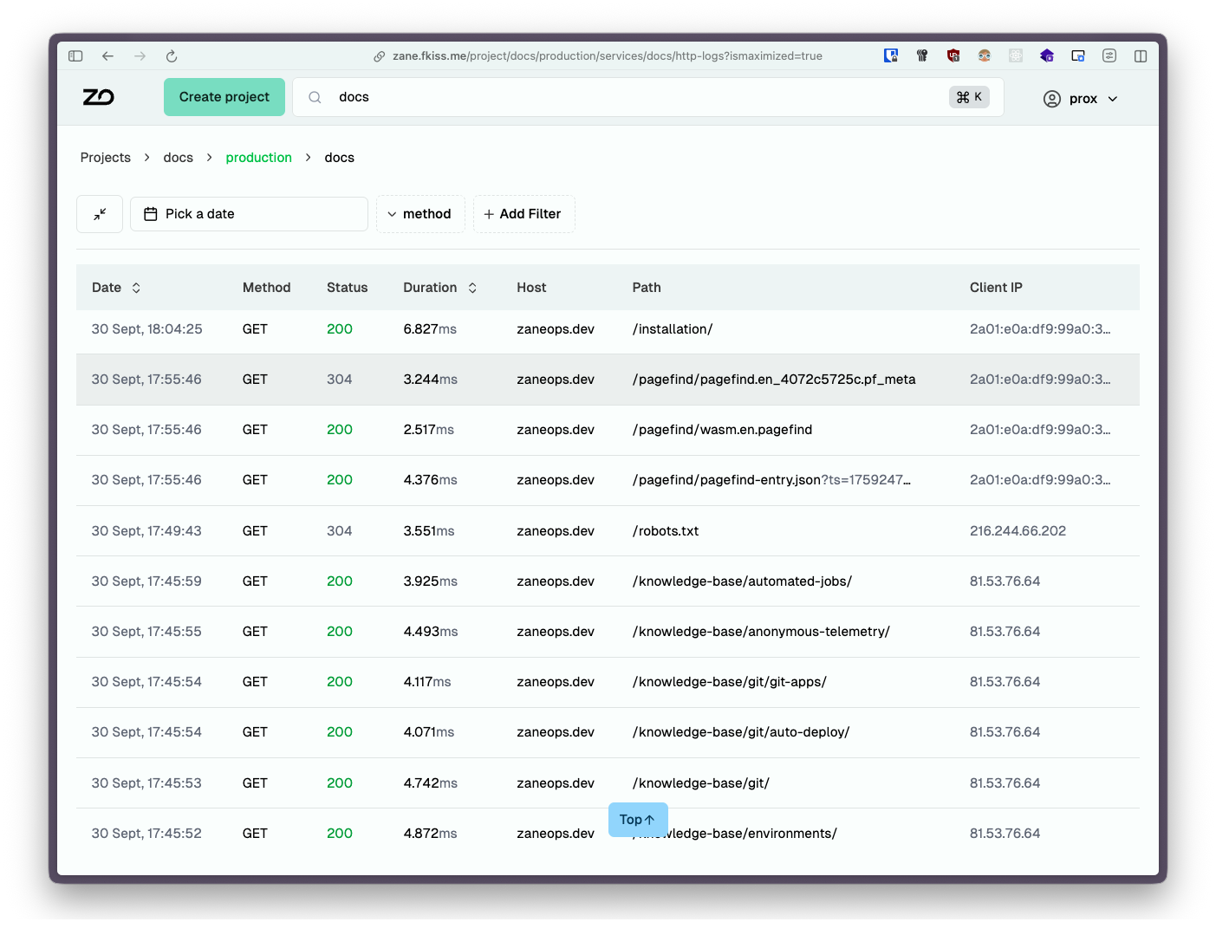Click the Add Filter button
This screenshot has height=948, width=1216.
click(x=523, y=214)
